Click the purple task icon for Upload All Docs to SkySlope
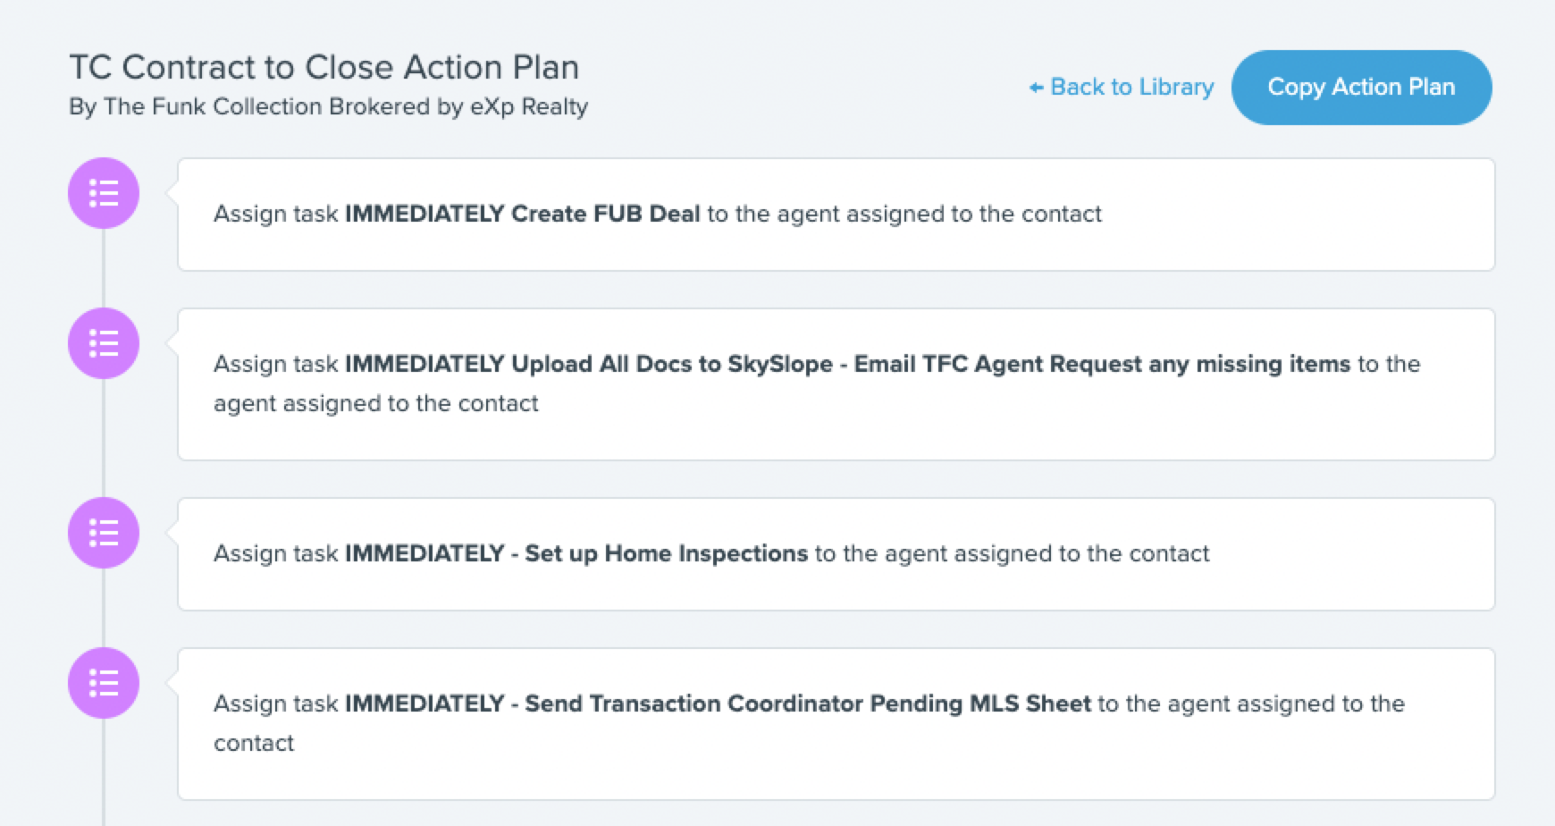 (104, 343)
